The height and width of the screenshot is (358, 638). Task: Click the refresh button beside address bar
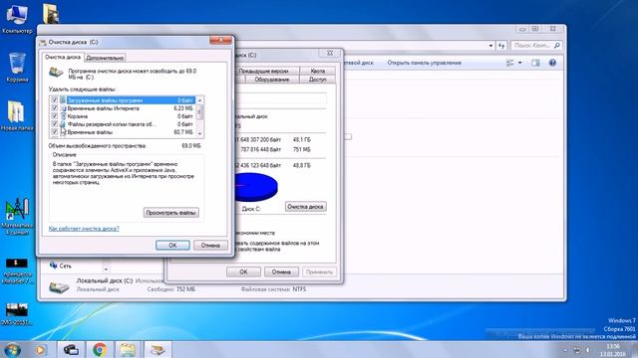501,46
